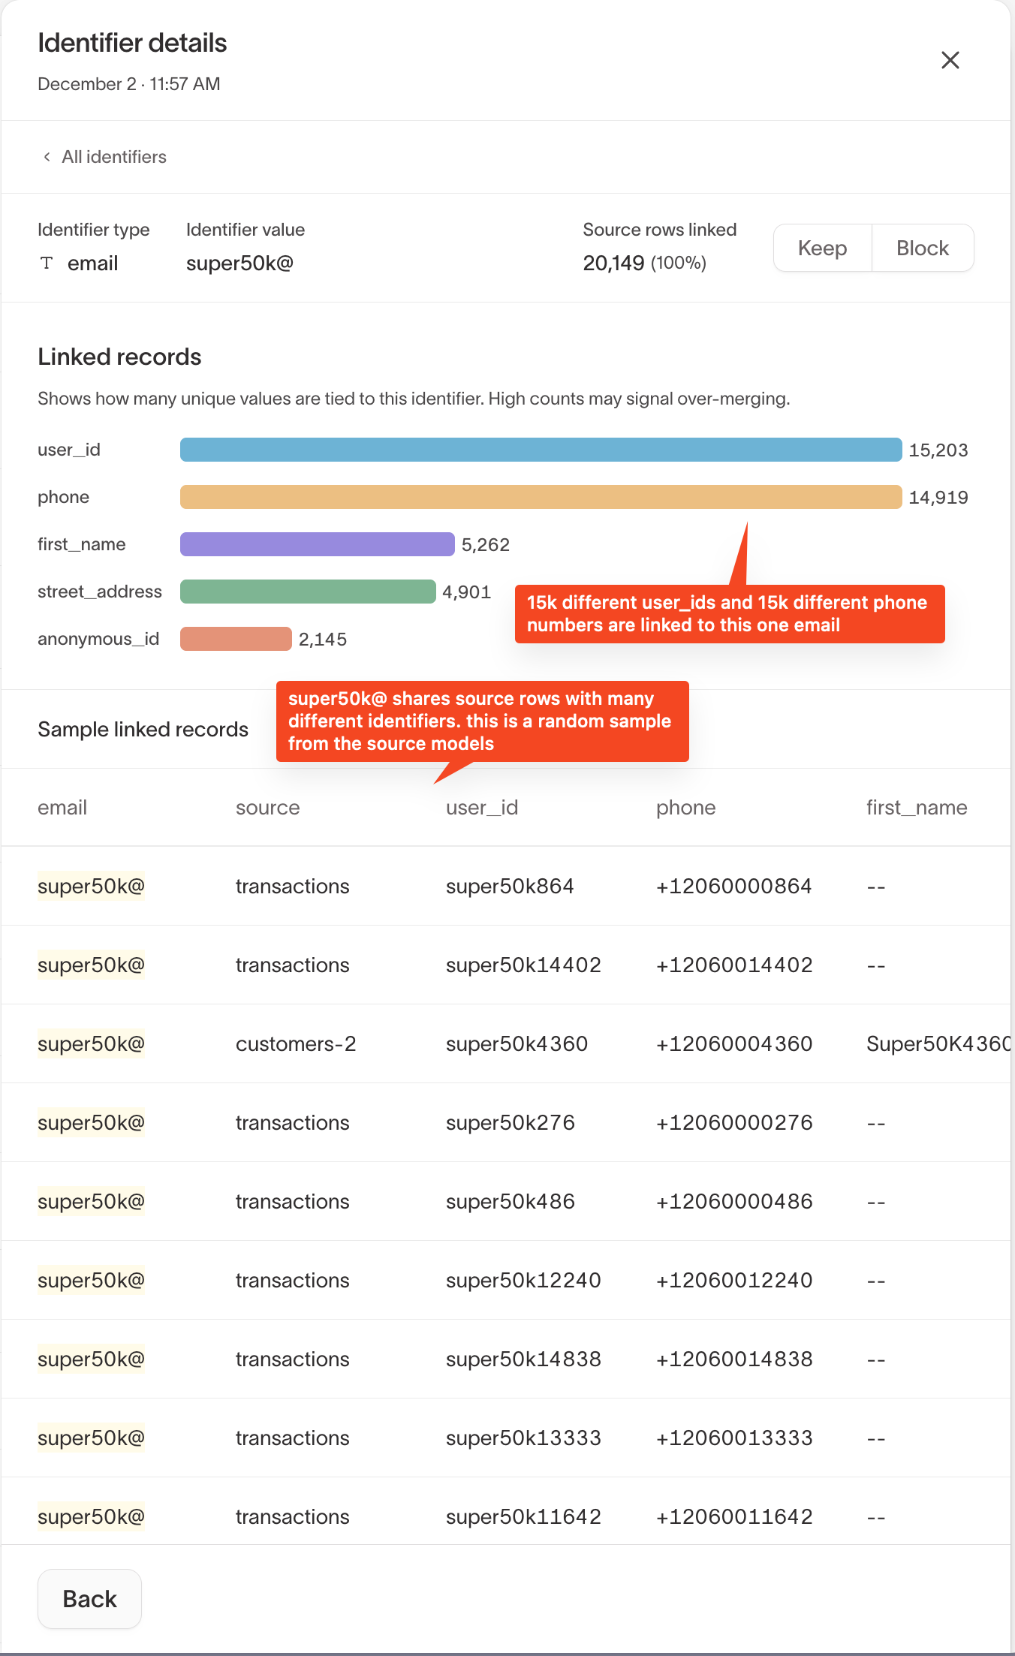This screenshot has height=1656, width=1015.
Task: Click the orange phone bar
Action: coord(541,497)
